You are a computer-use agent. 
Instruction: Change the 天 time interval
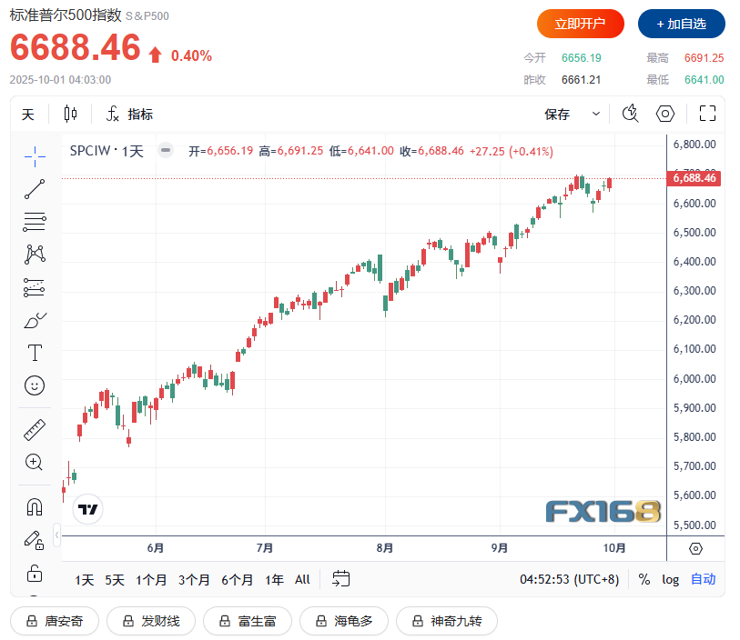(28, 114)
